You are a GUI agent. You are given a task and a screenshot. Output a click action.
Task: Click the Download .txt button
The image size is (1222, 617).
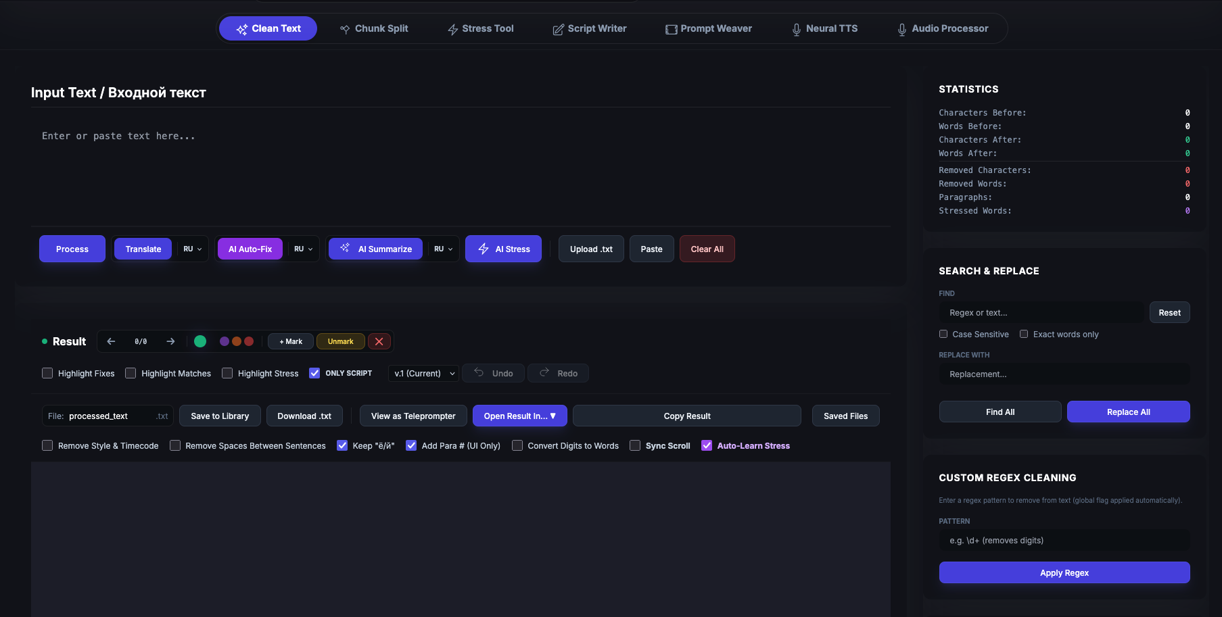(x=304, y=416)
